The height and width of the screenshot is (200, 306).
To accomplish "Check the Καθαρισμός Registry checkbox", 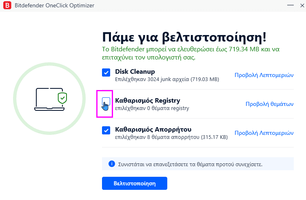I will [106, 101].
